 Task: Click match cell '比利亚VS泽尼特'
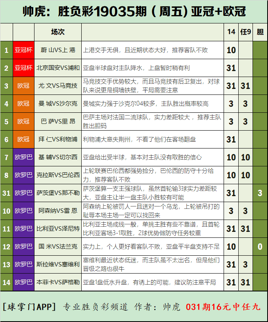(x=58, y=229)
